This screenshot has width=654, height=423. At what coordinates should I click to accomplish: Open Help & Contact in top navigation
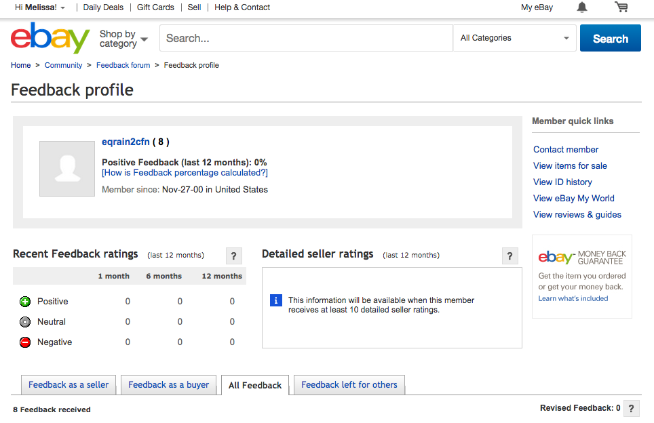point(242,7)
